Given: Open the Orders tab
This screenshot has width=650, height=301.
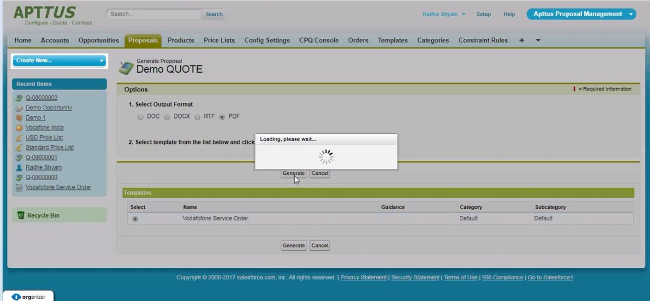Looking at the screenshot, I should pos(358,40).
